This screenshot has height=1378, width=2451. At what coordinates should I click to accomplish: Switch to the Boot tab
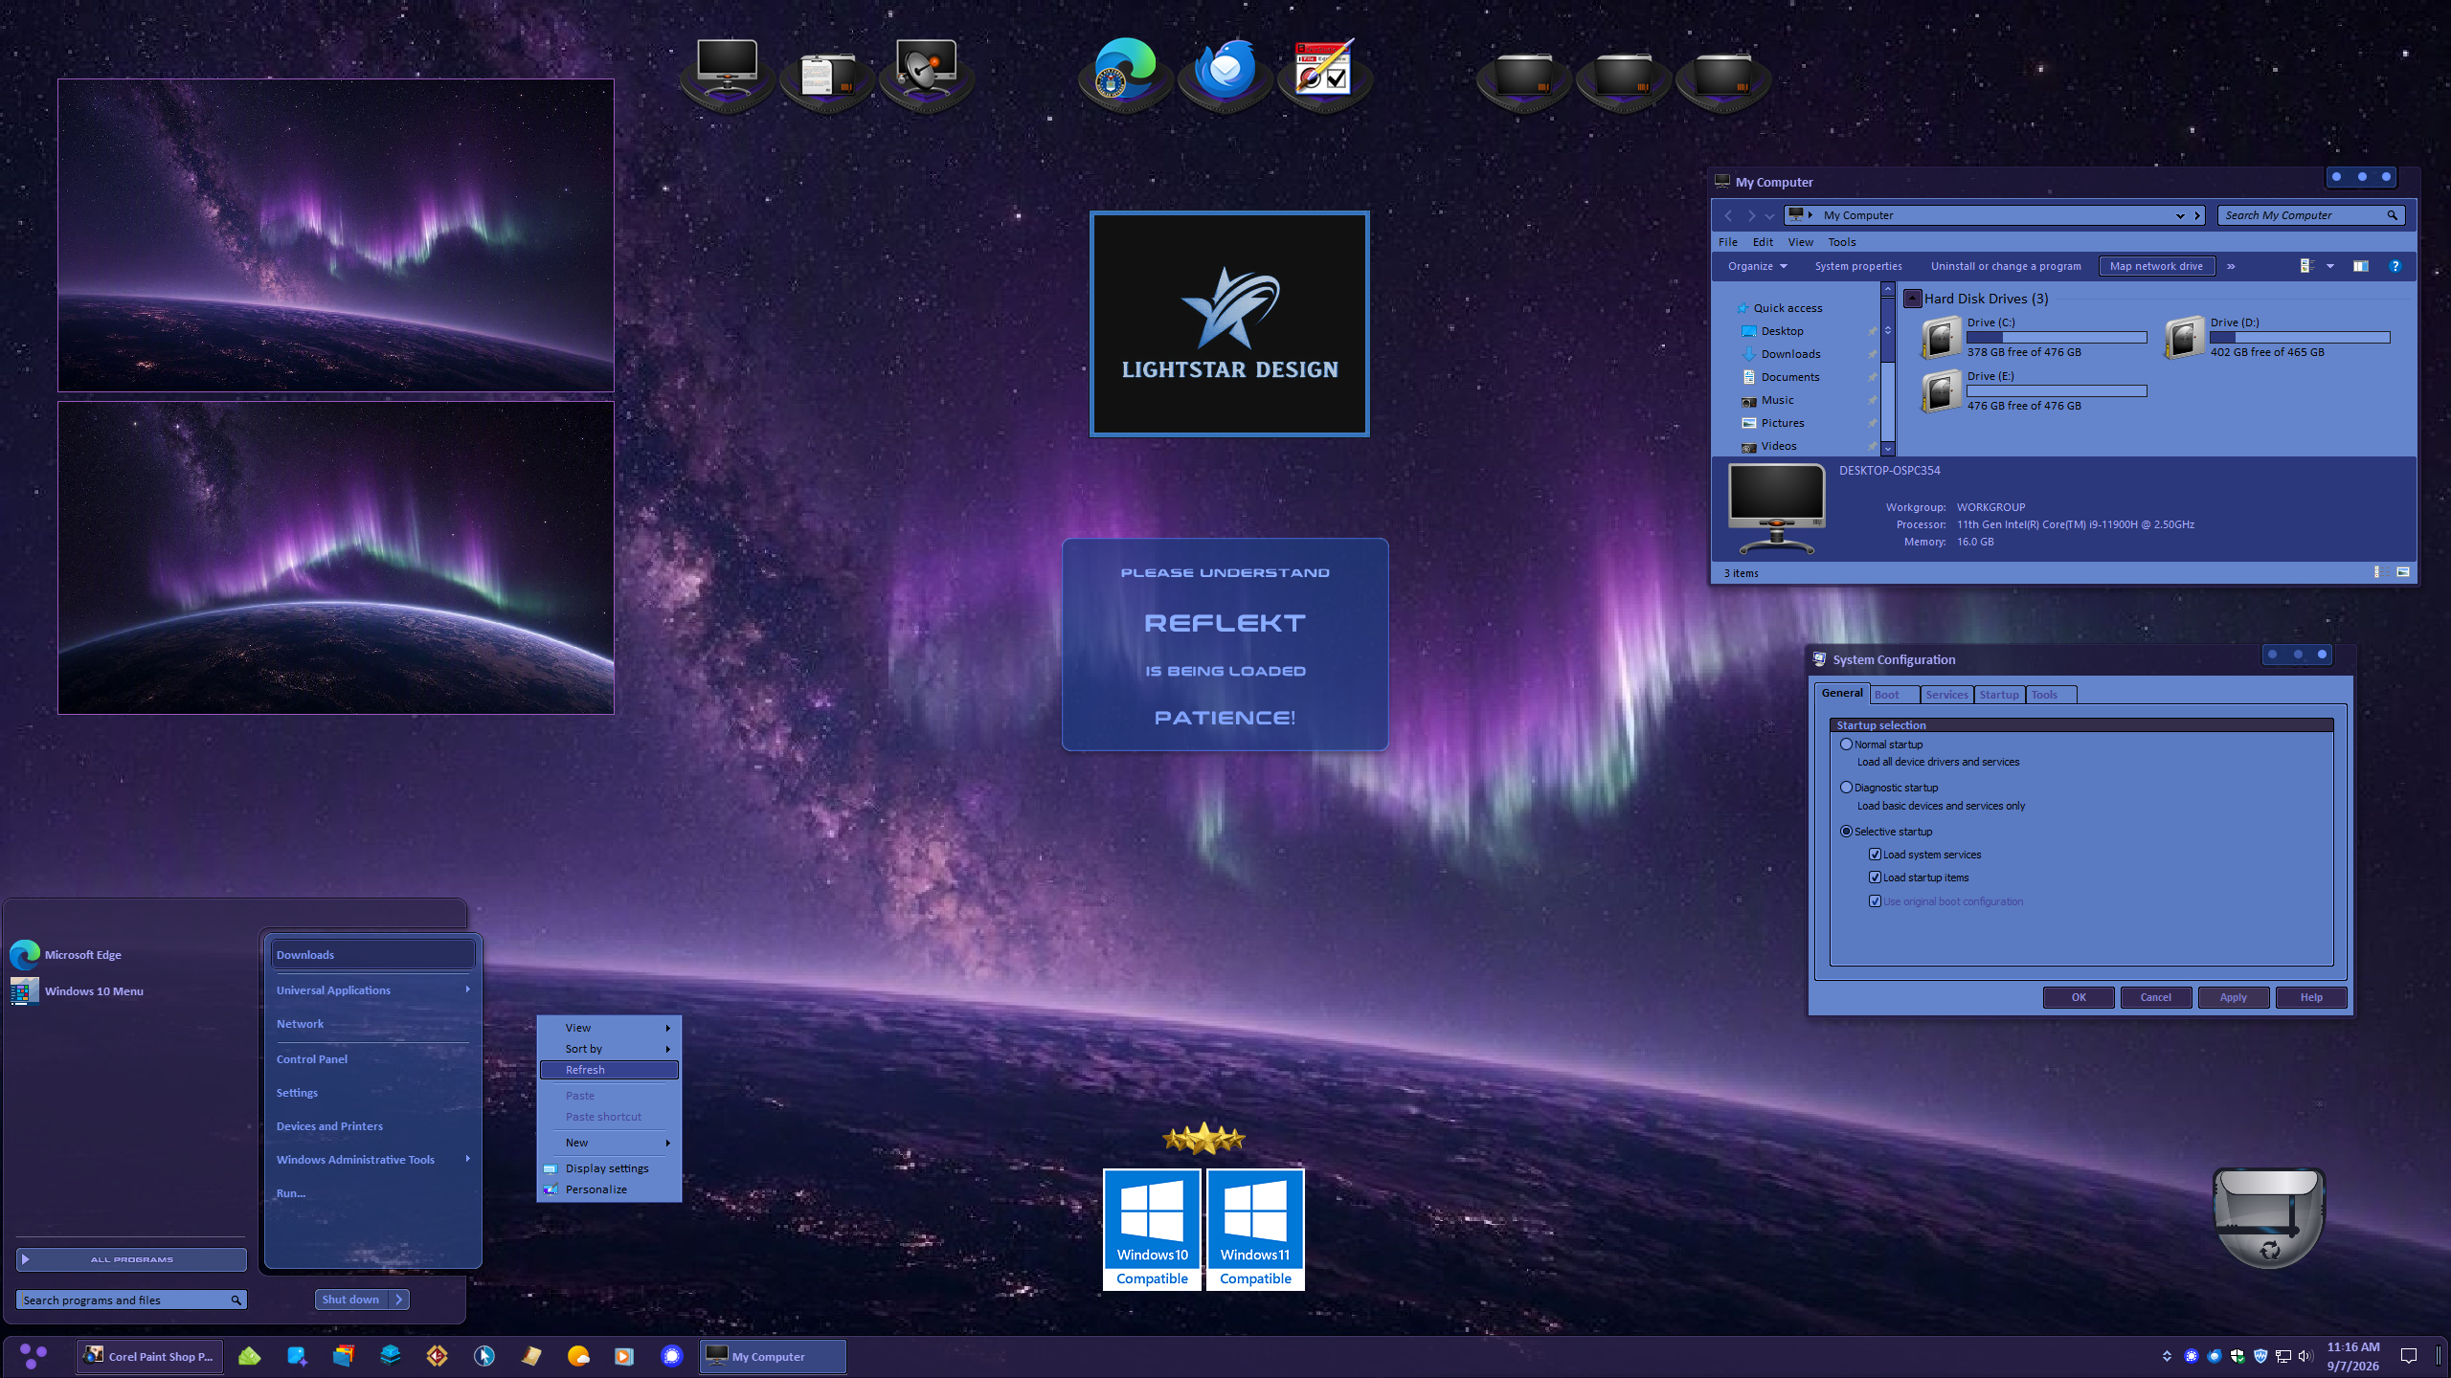pos(1893,695)
